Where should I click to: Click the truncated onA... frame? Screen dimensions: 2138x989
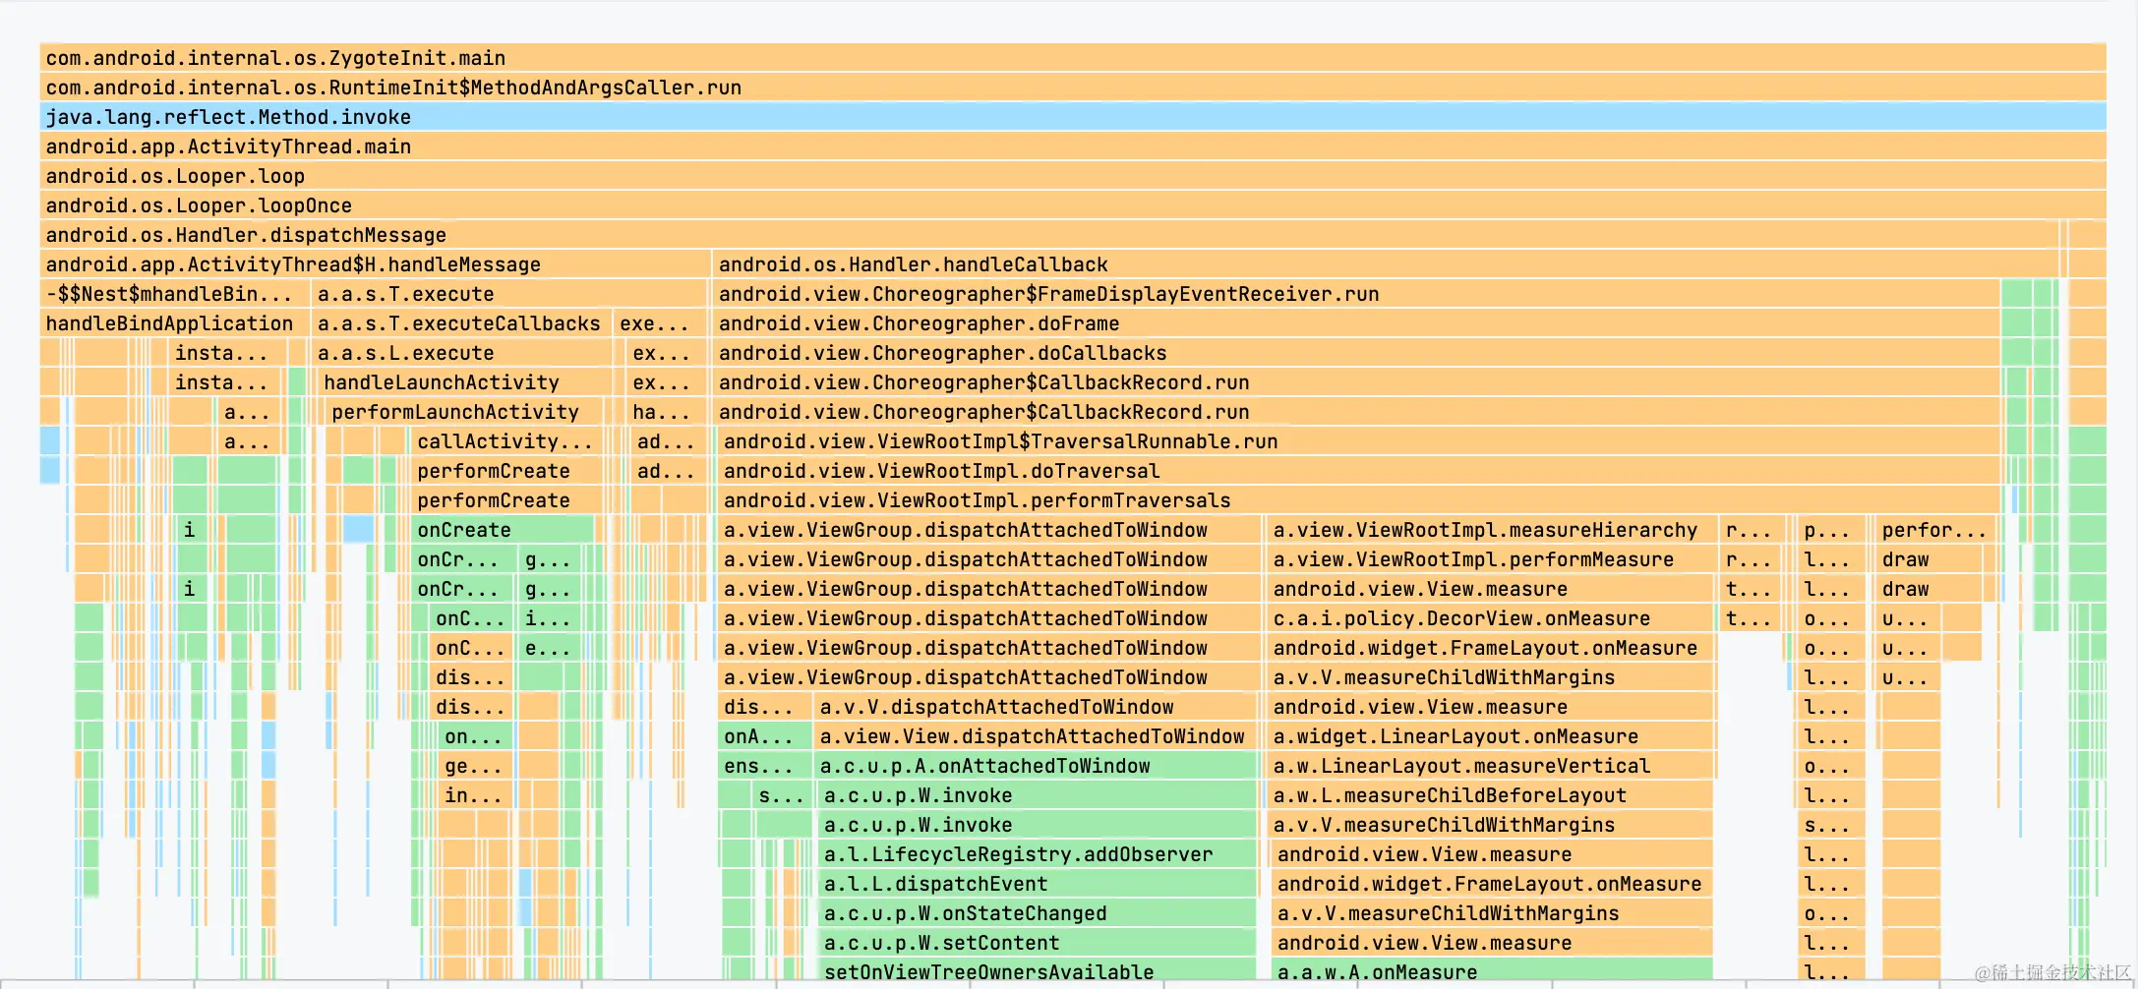[765, 736]
